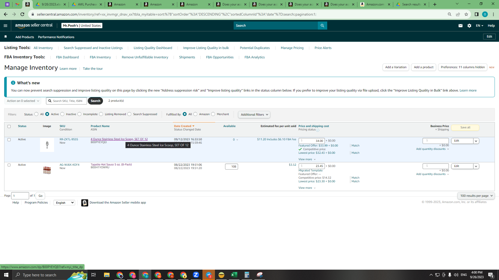This screenshot has height=280, width=499.
Task: Bookmark this page with the star icon
Action: click(466, 14)
